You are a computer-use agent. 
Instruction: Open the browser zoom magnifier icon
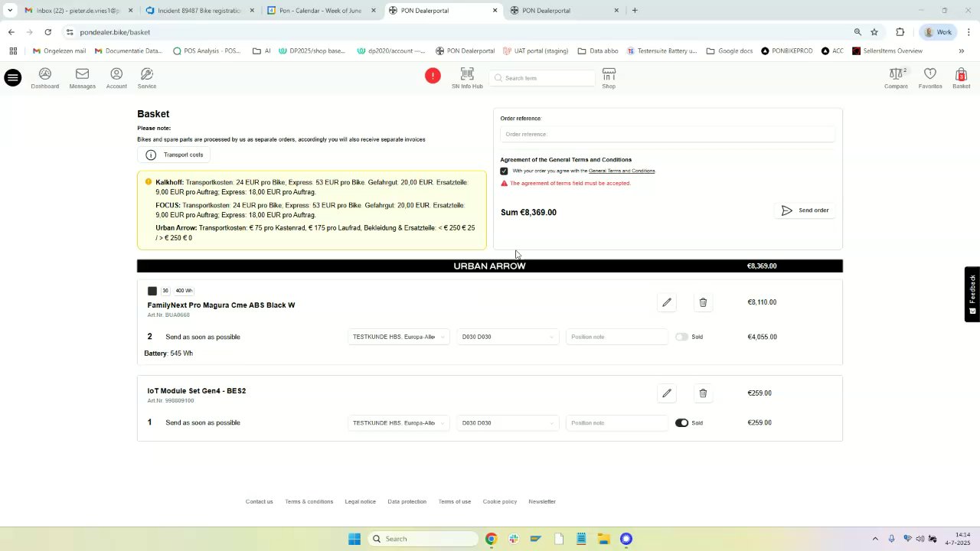click(x=857, y=32)
